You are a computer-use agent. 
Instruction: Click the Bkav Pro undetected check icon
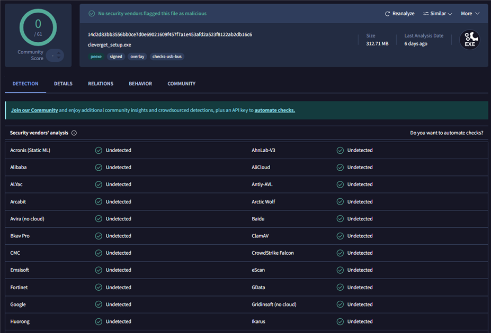click(99, 236)
